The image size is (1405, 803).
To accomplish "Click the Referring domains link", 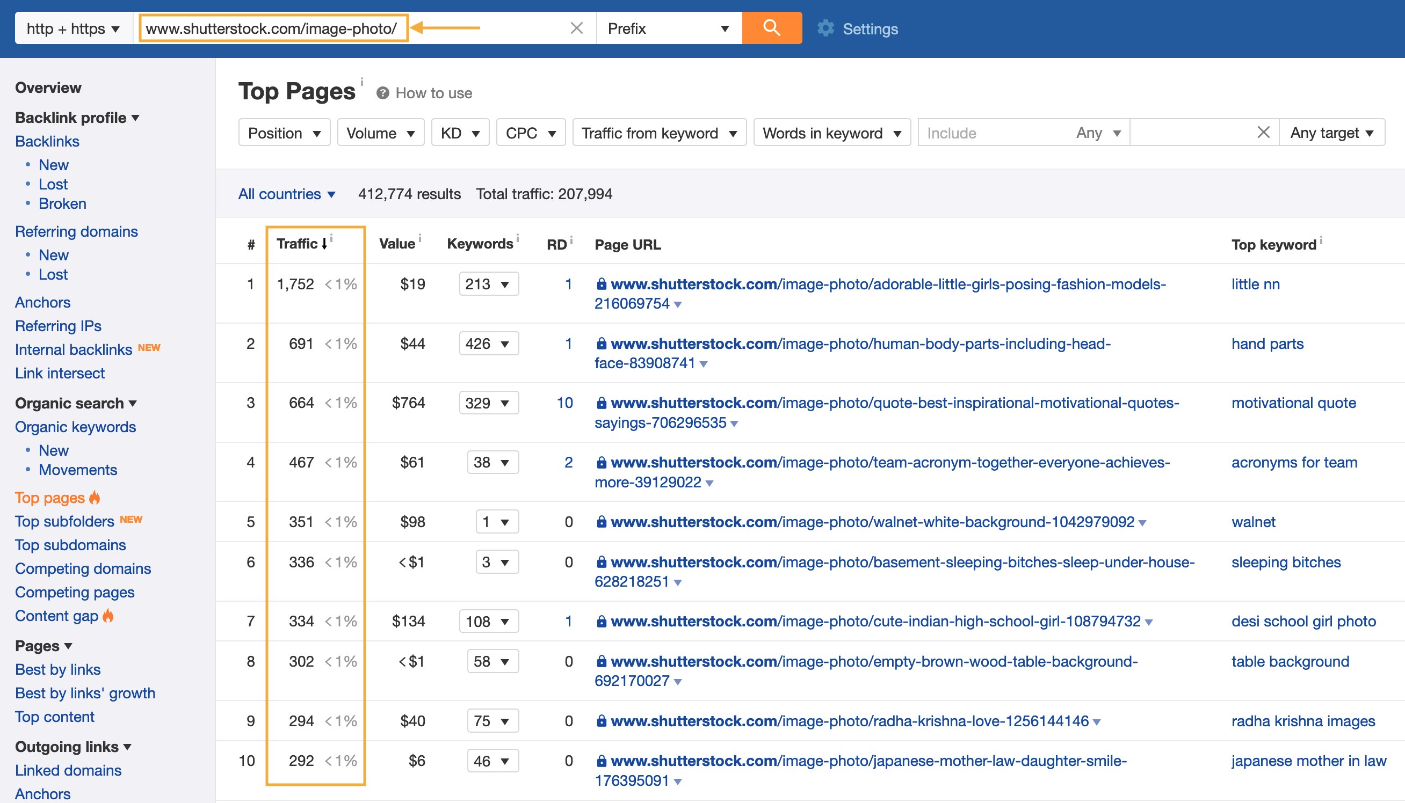I will pos(76,232).
